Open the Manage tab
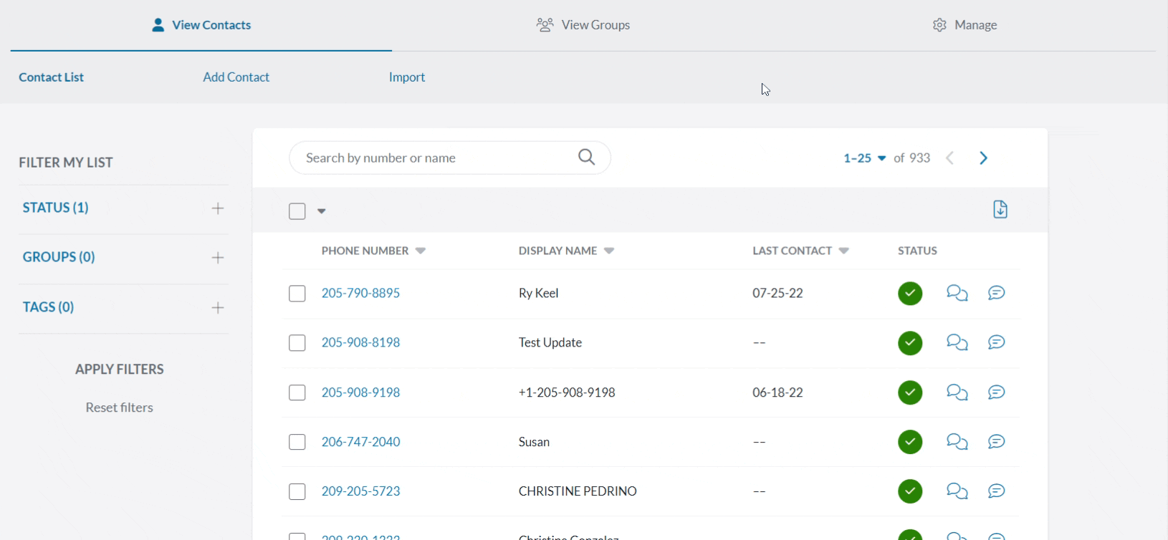This screenshot has height=540, width=1168. point(964,25)
